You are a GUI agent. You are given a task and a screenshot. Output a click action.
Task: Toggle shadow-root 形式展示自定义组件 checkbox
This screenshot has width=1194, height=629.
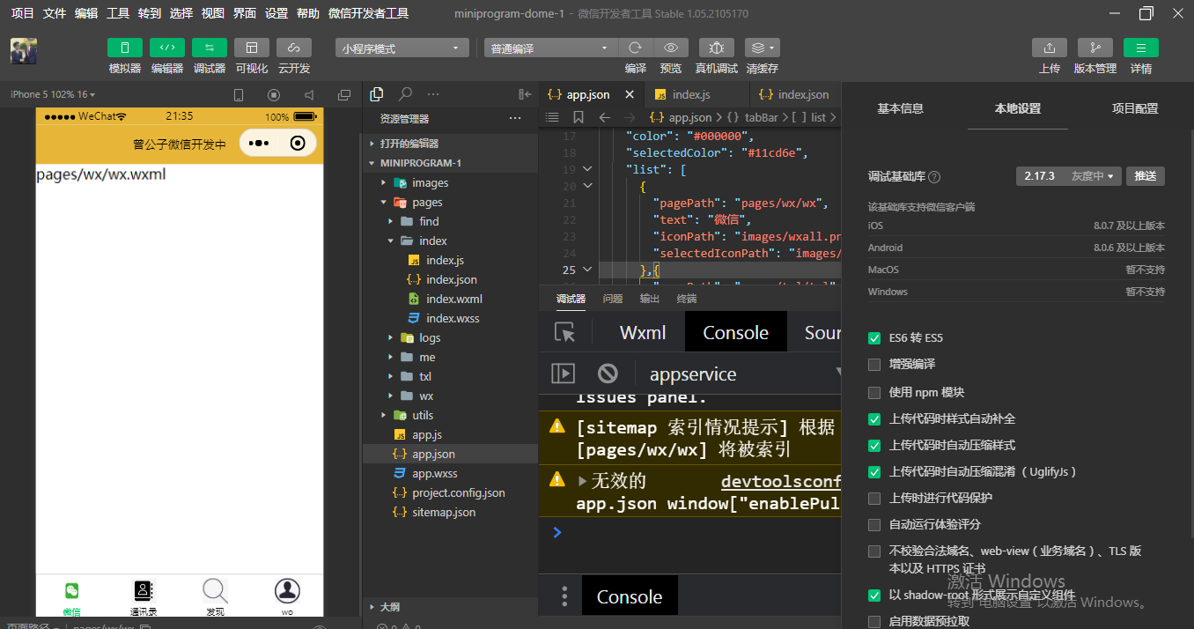click(x=874, y=596)
